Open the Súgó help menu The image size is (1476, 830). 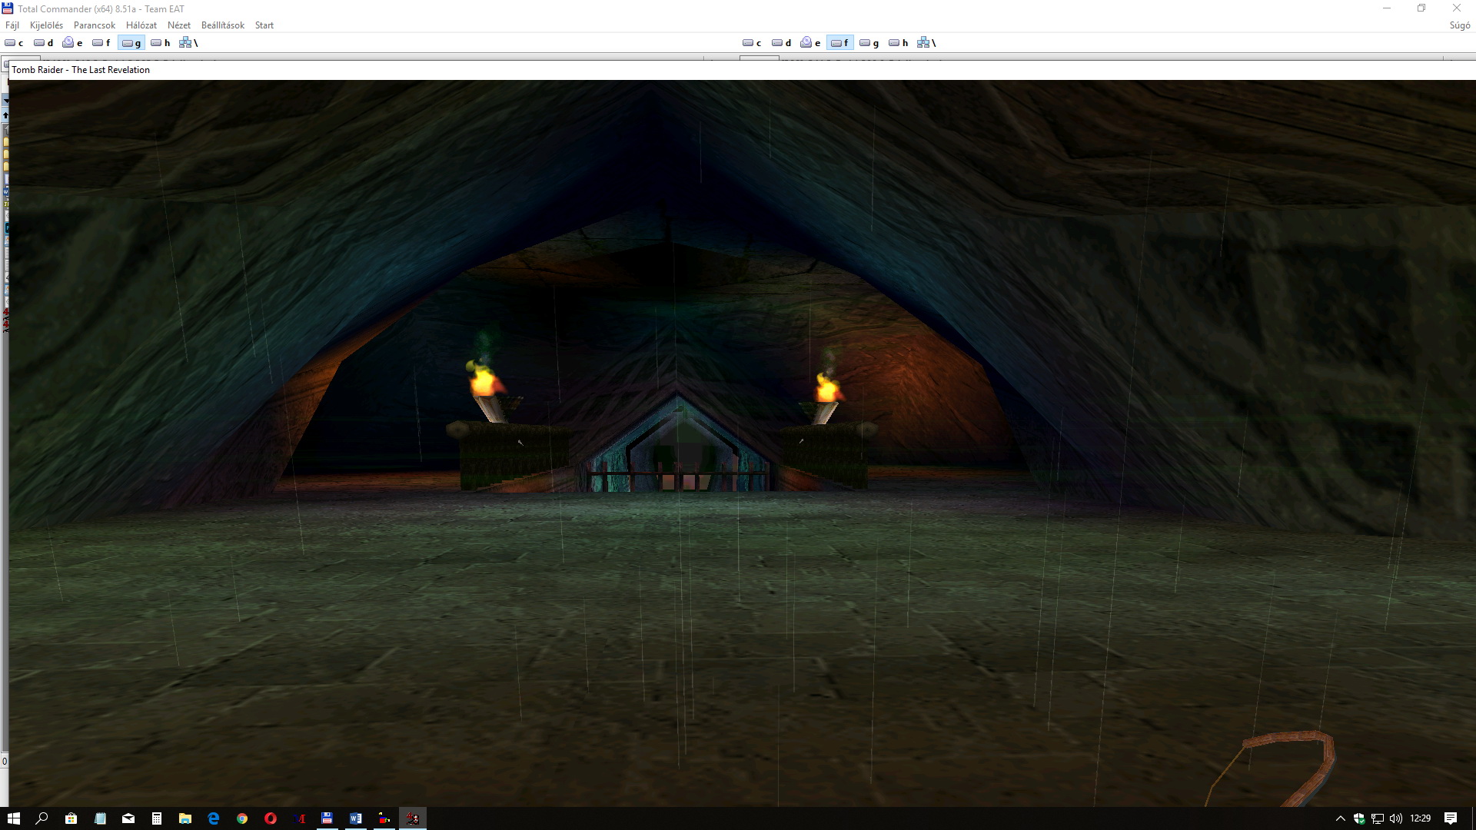click(x=1459, y=25)
